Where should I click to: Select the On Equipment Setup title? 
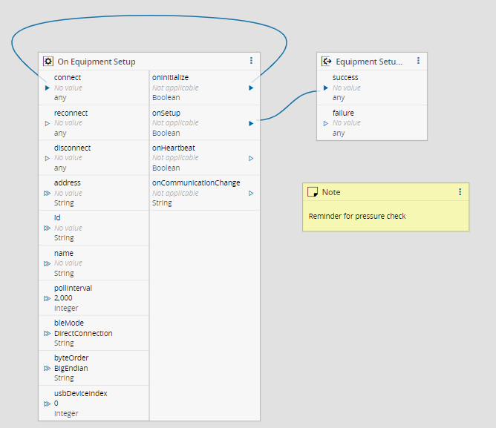[97, 62]
